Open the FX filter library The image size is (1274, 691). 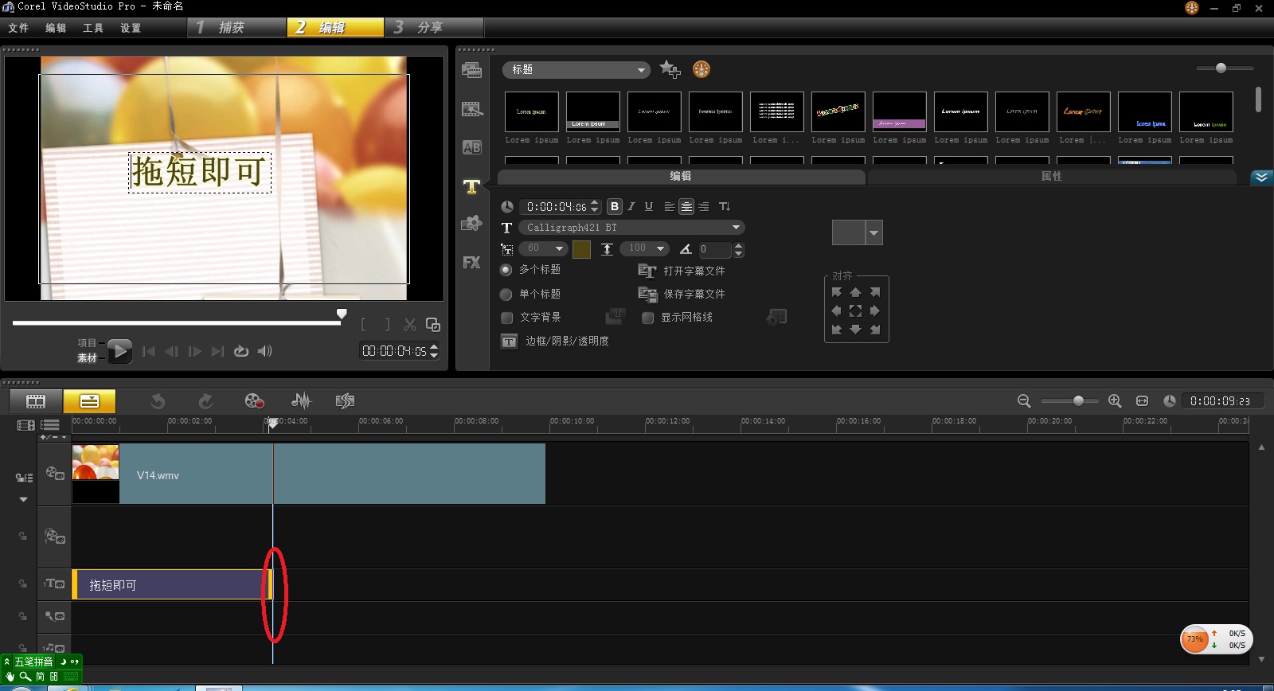coord(471,262)
